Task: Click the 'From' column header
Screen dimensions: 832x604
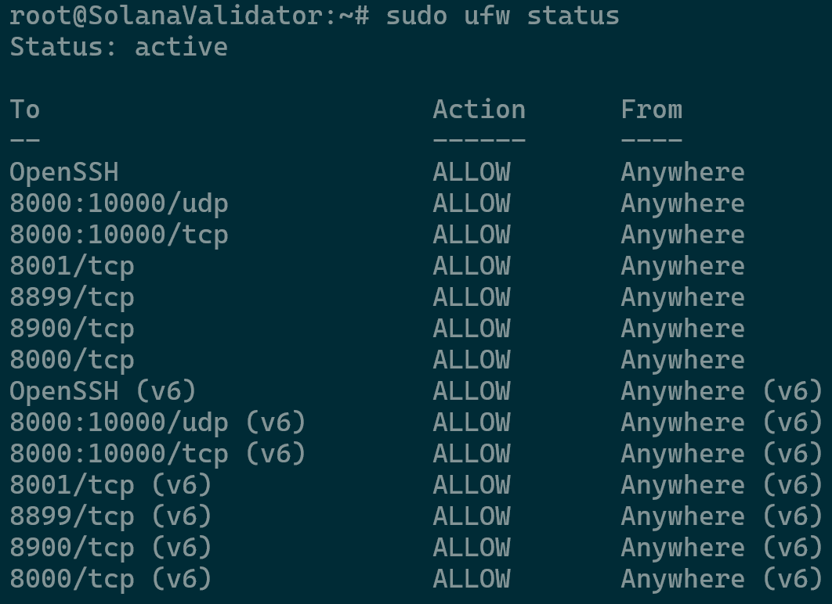Action: (x=651, y=110)
